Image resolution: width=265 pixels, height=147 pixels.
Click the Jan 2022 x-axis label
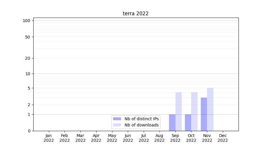point(49,138)
